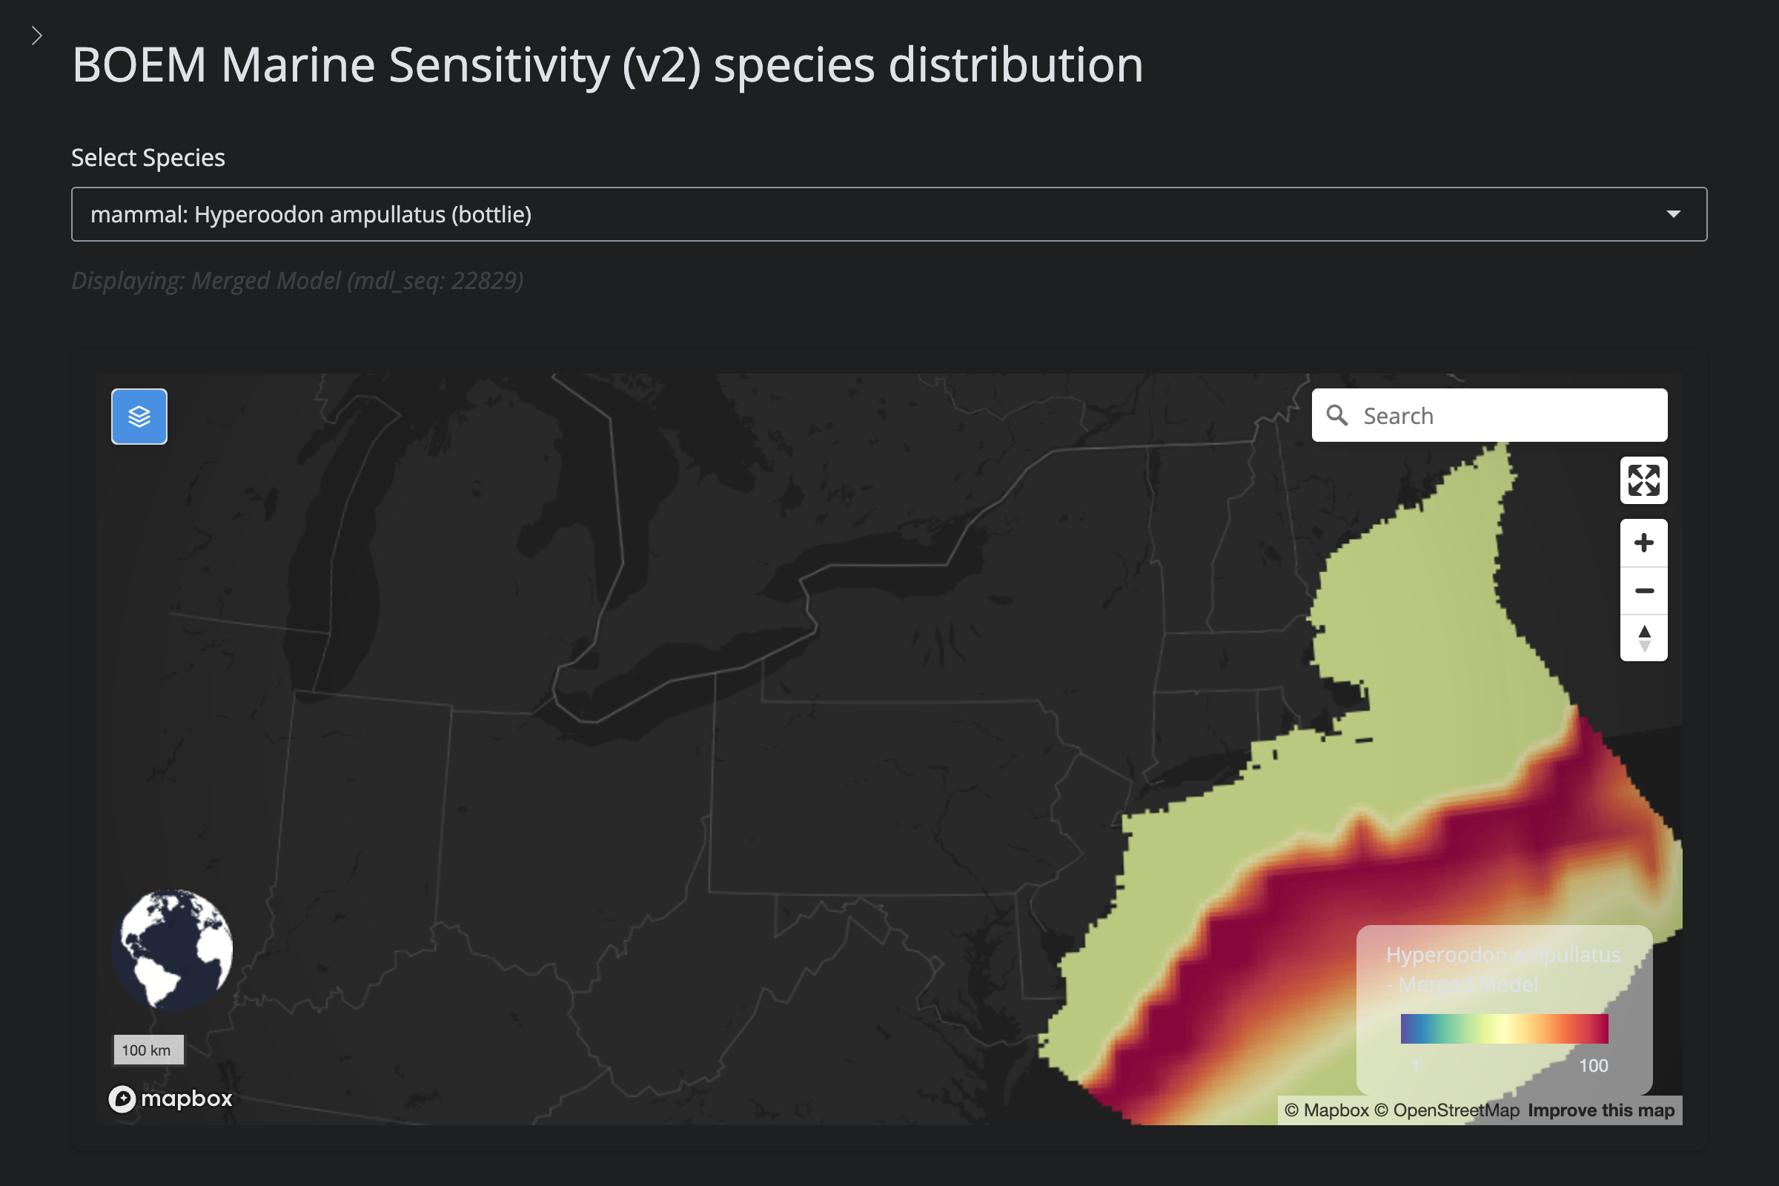Expand the collapsed sidebar chevron
Image resolution: width=1779 pixels, height=1186 pixels.
coord(36,36)
